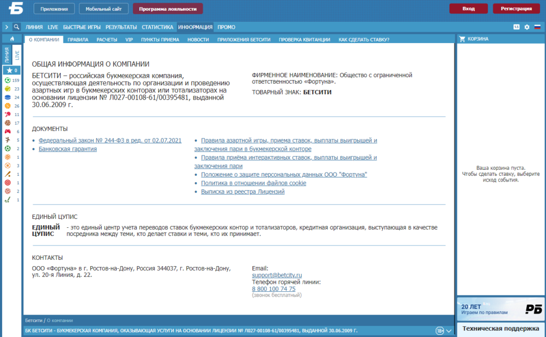Image resolution: width=546 pixels, height=337 pixels.
Task: Click the shopping cart icon in Корзина header
Action: click(462, 39)
